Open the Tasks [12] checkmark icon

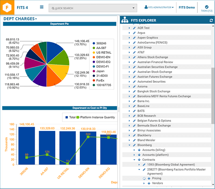coord(207,7)
